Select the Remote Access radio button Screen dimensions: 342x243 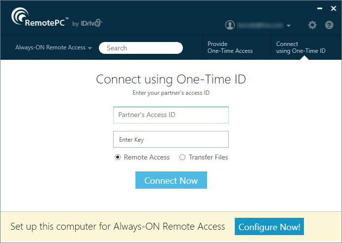pos(118,157)
